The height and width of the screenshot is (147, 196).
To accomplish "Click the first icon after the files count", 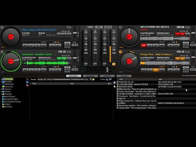I will [107, 79].
